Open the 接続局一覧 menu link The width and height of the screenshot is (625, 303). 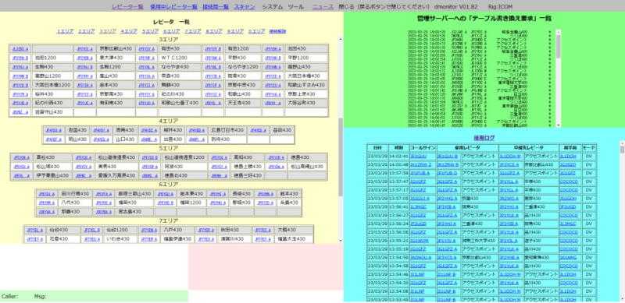click(216, 7)
